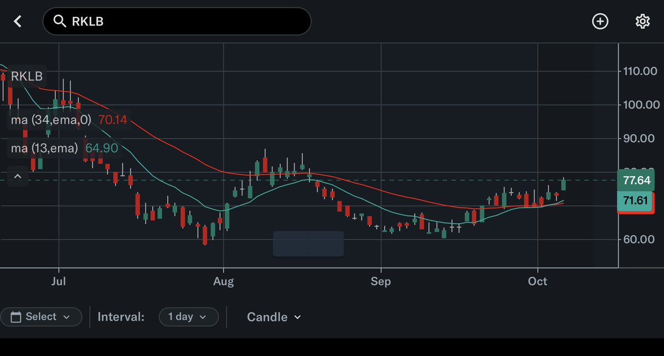
Task: Open chart settings gear
Action: (x=642, y=21)
